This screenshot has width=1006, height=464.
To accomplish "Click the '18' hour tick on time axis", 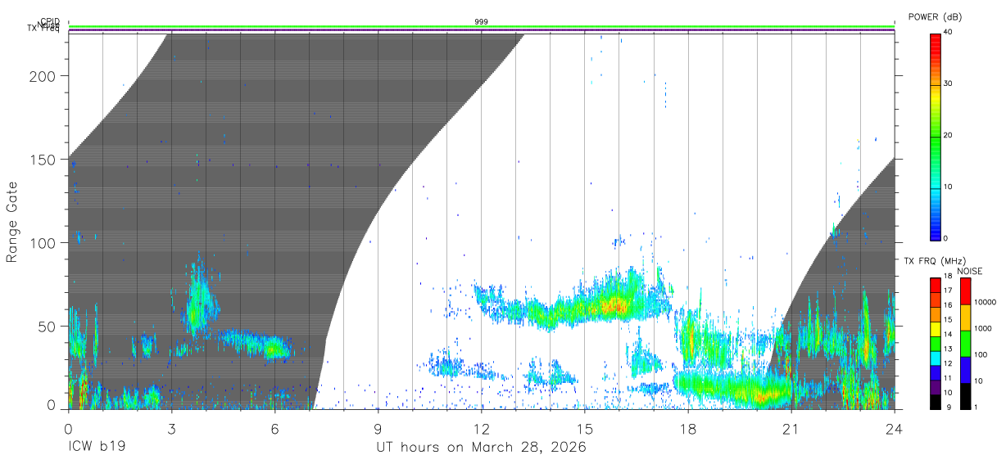I will [687, 428].
